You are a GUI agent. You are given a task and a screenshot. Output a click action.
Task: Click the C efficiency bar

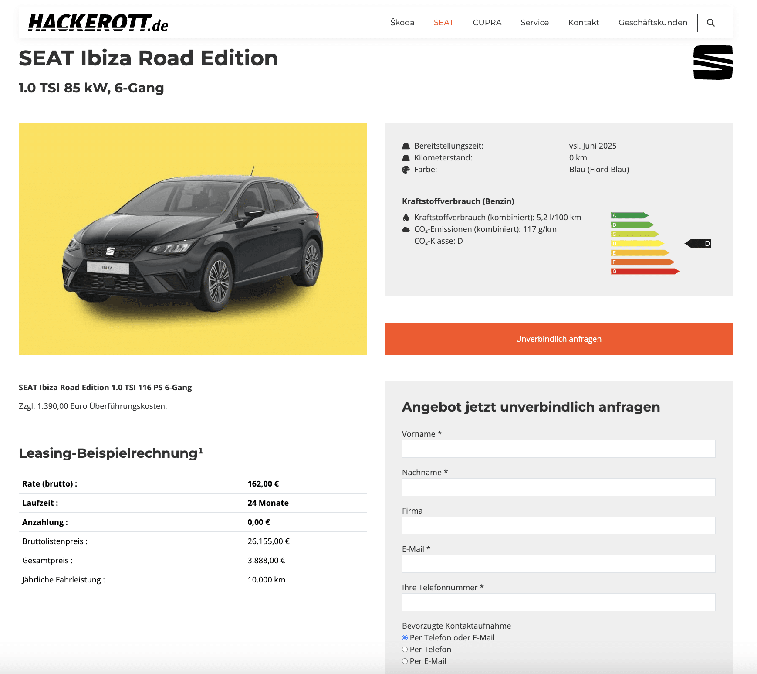635,234
